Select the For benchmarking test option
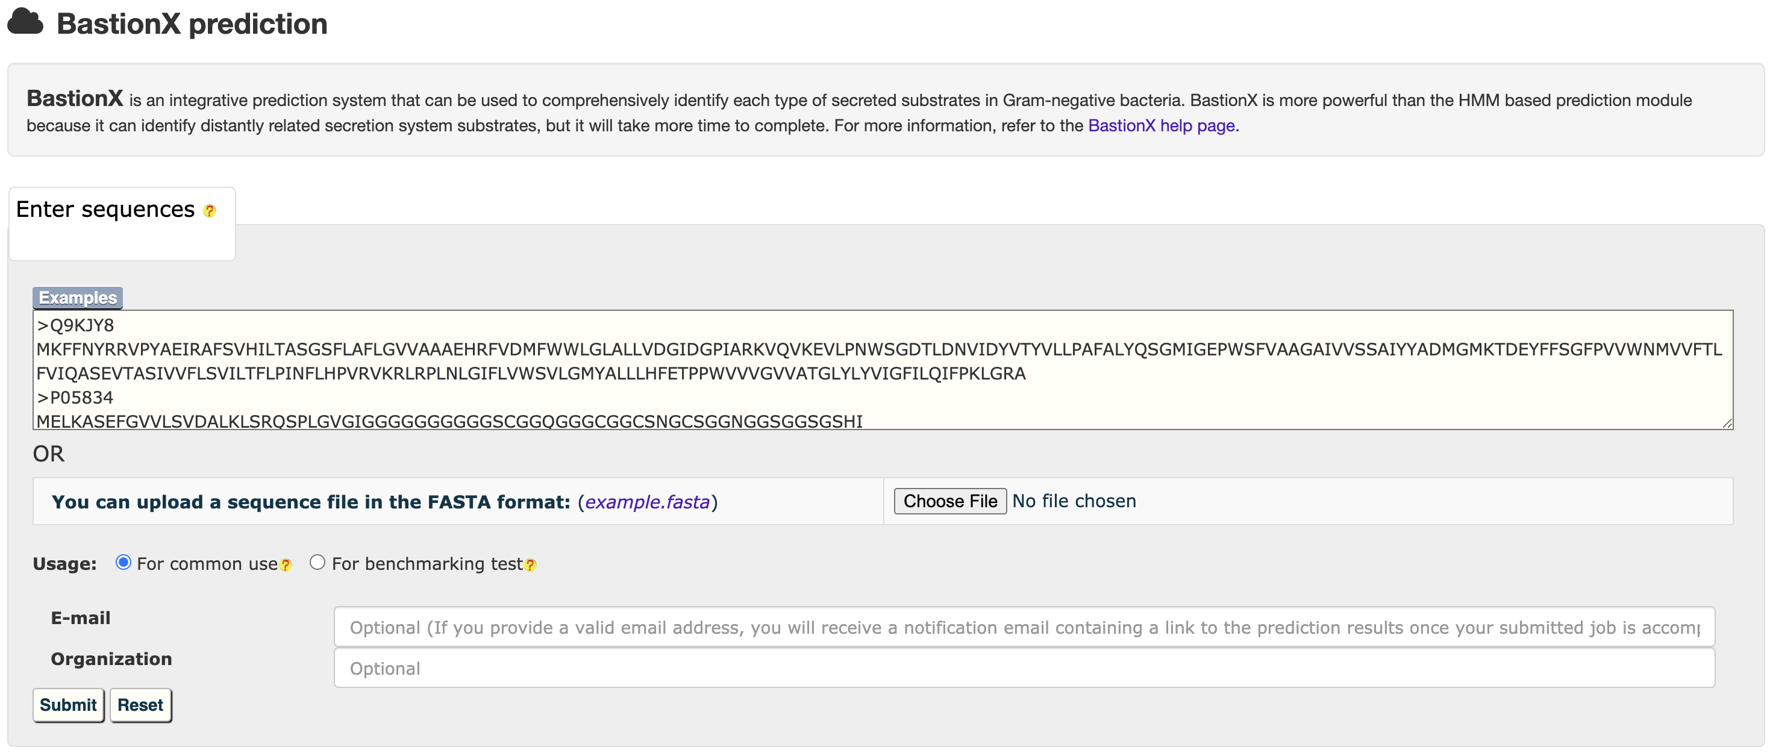The width and height of the screenshot is (1770, 753). [x=317, y=562]
